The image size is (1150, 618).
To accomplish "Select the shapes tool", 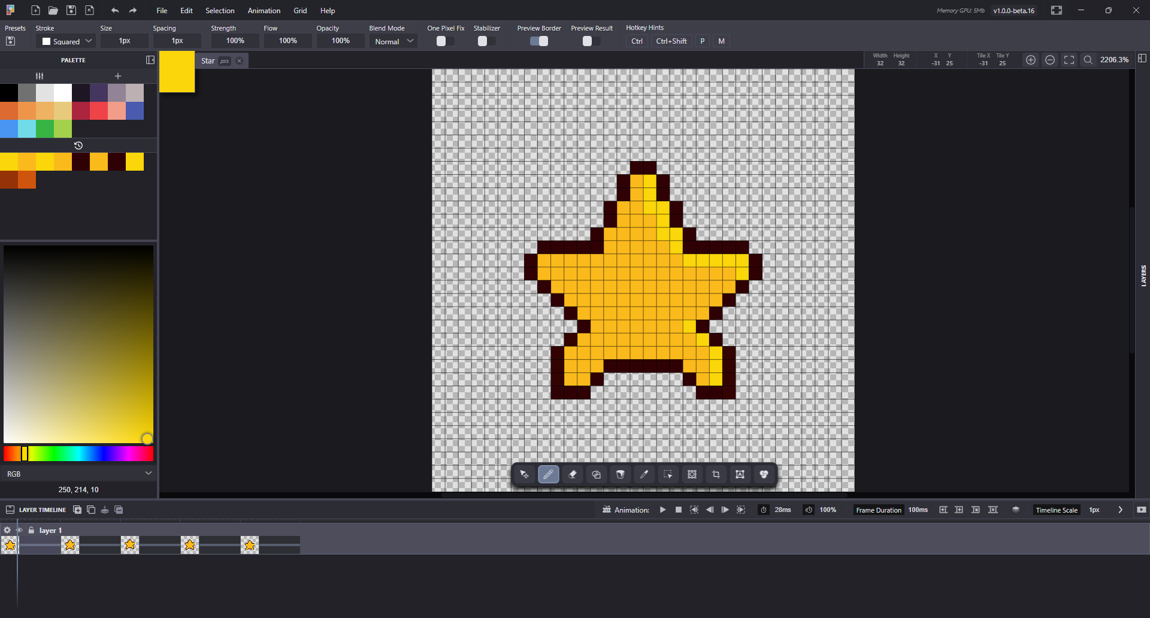I will coord(597,474).
